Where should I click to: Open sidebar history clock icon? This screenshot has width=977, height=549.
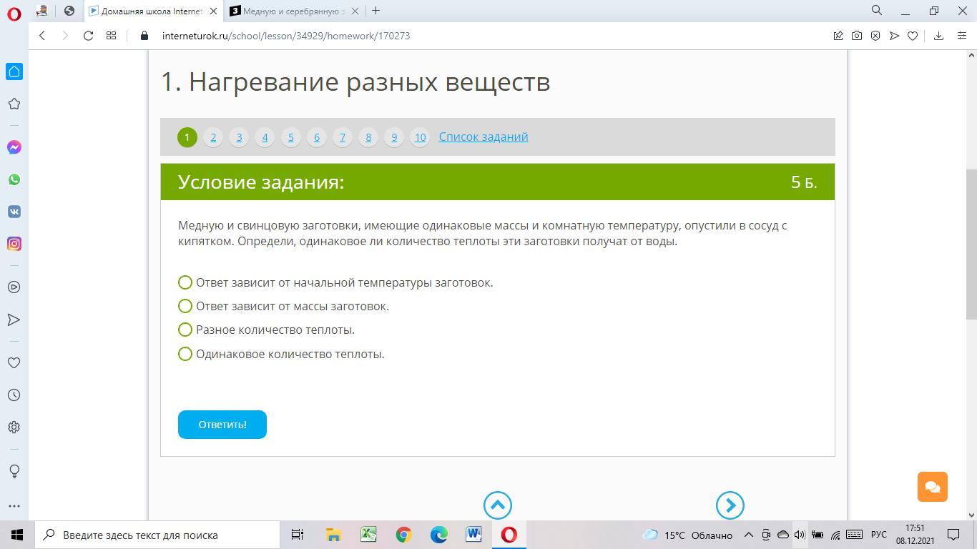point(14,395)
